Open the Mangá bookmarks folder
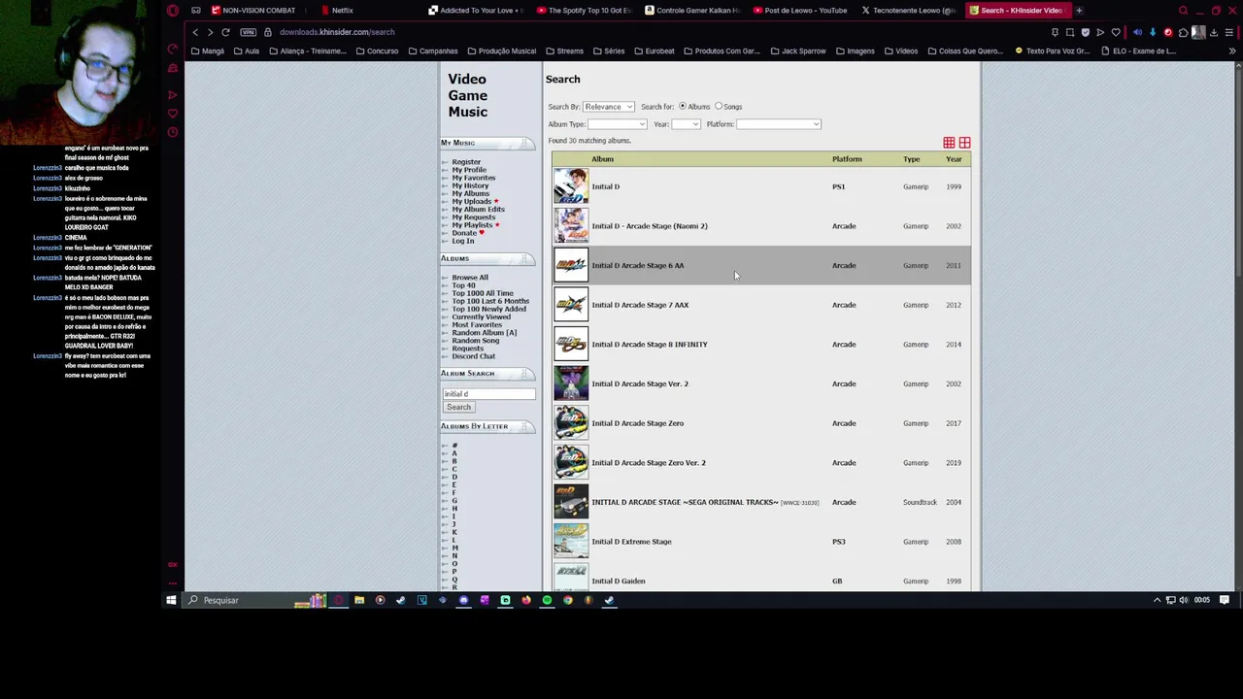This screenshot has height=699, width=1243. 208,50
